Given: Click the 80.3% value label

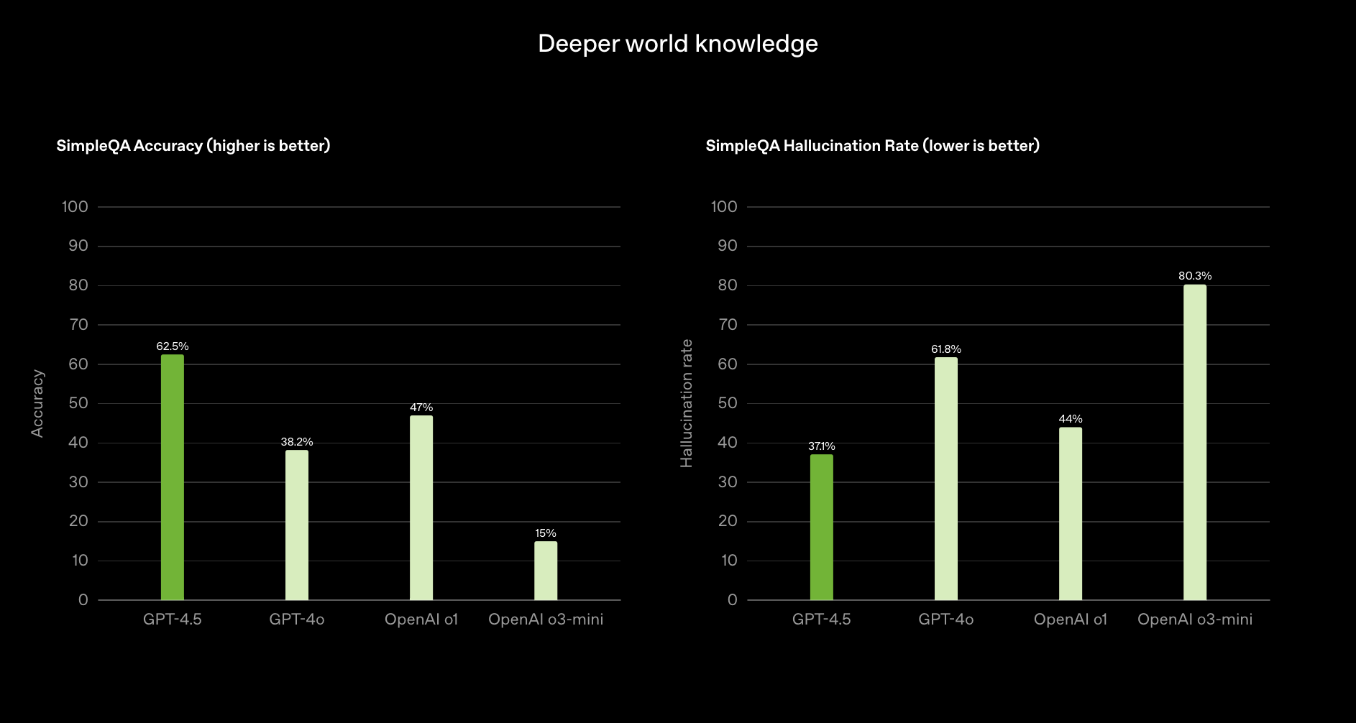Looking at the screenshot, I should coord(1195,276).
